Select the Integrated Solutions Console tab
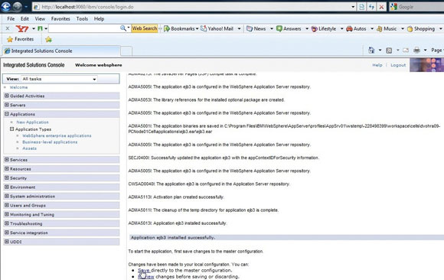The width and height of the screenshot is (444, 280). click(61, 51)
